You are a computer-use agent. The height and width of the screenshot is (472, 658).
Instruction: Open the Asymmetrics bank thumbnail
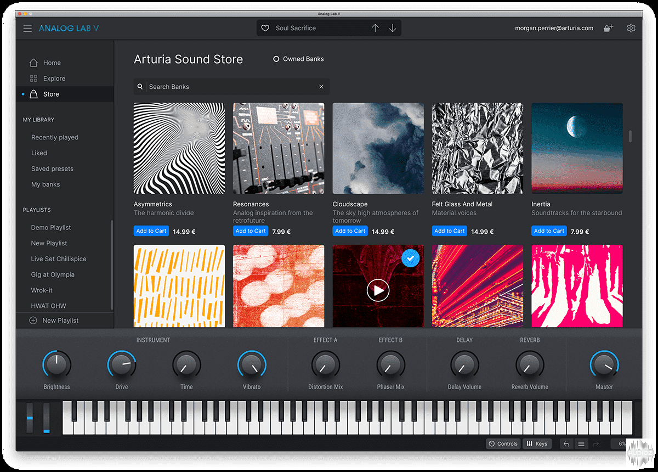[x=179, y=149]
